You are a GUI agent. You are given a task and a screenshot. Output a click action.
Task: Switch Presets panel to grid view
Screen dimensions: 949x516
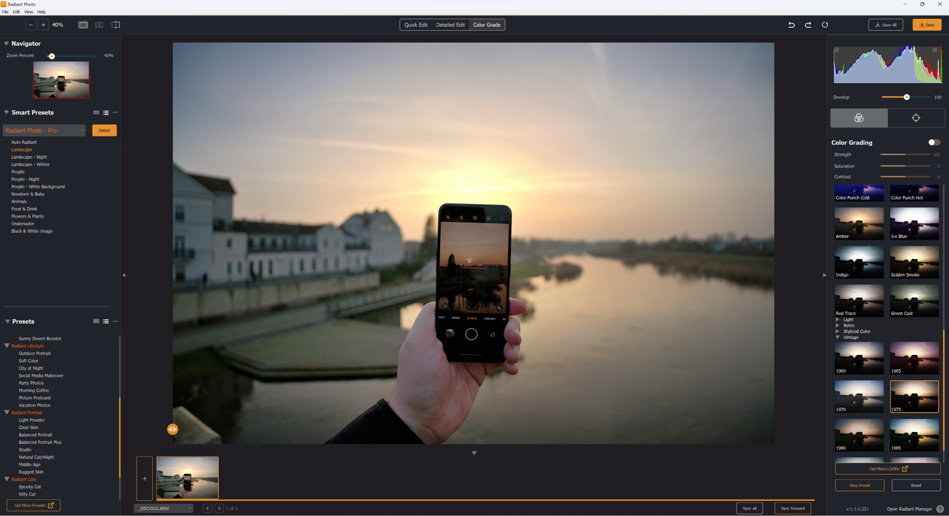coord(96,321)
